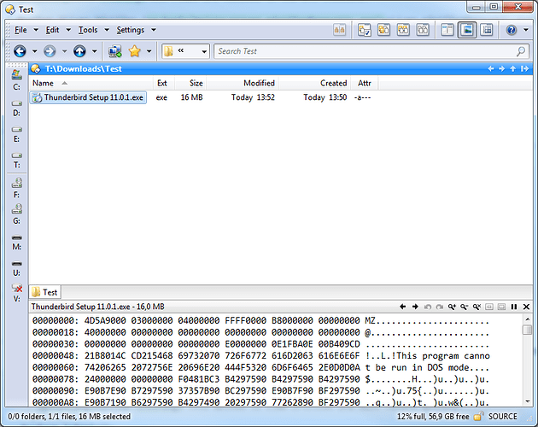538x427 pixels.
Task: Open drive D: from the drive sidebar
Action: coord(16,108)
